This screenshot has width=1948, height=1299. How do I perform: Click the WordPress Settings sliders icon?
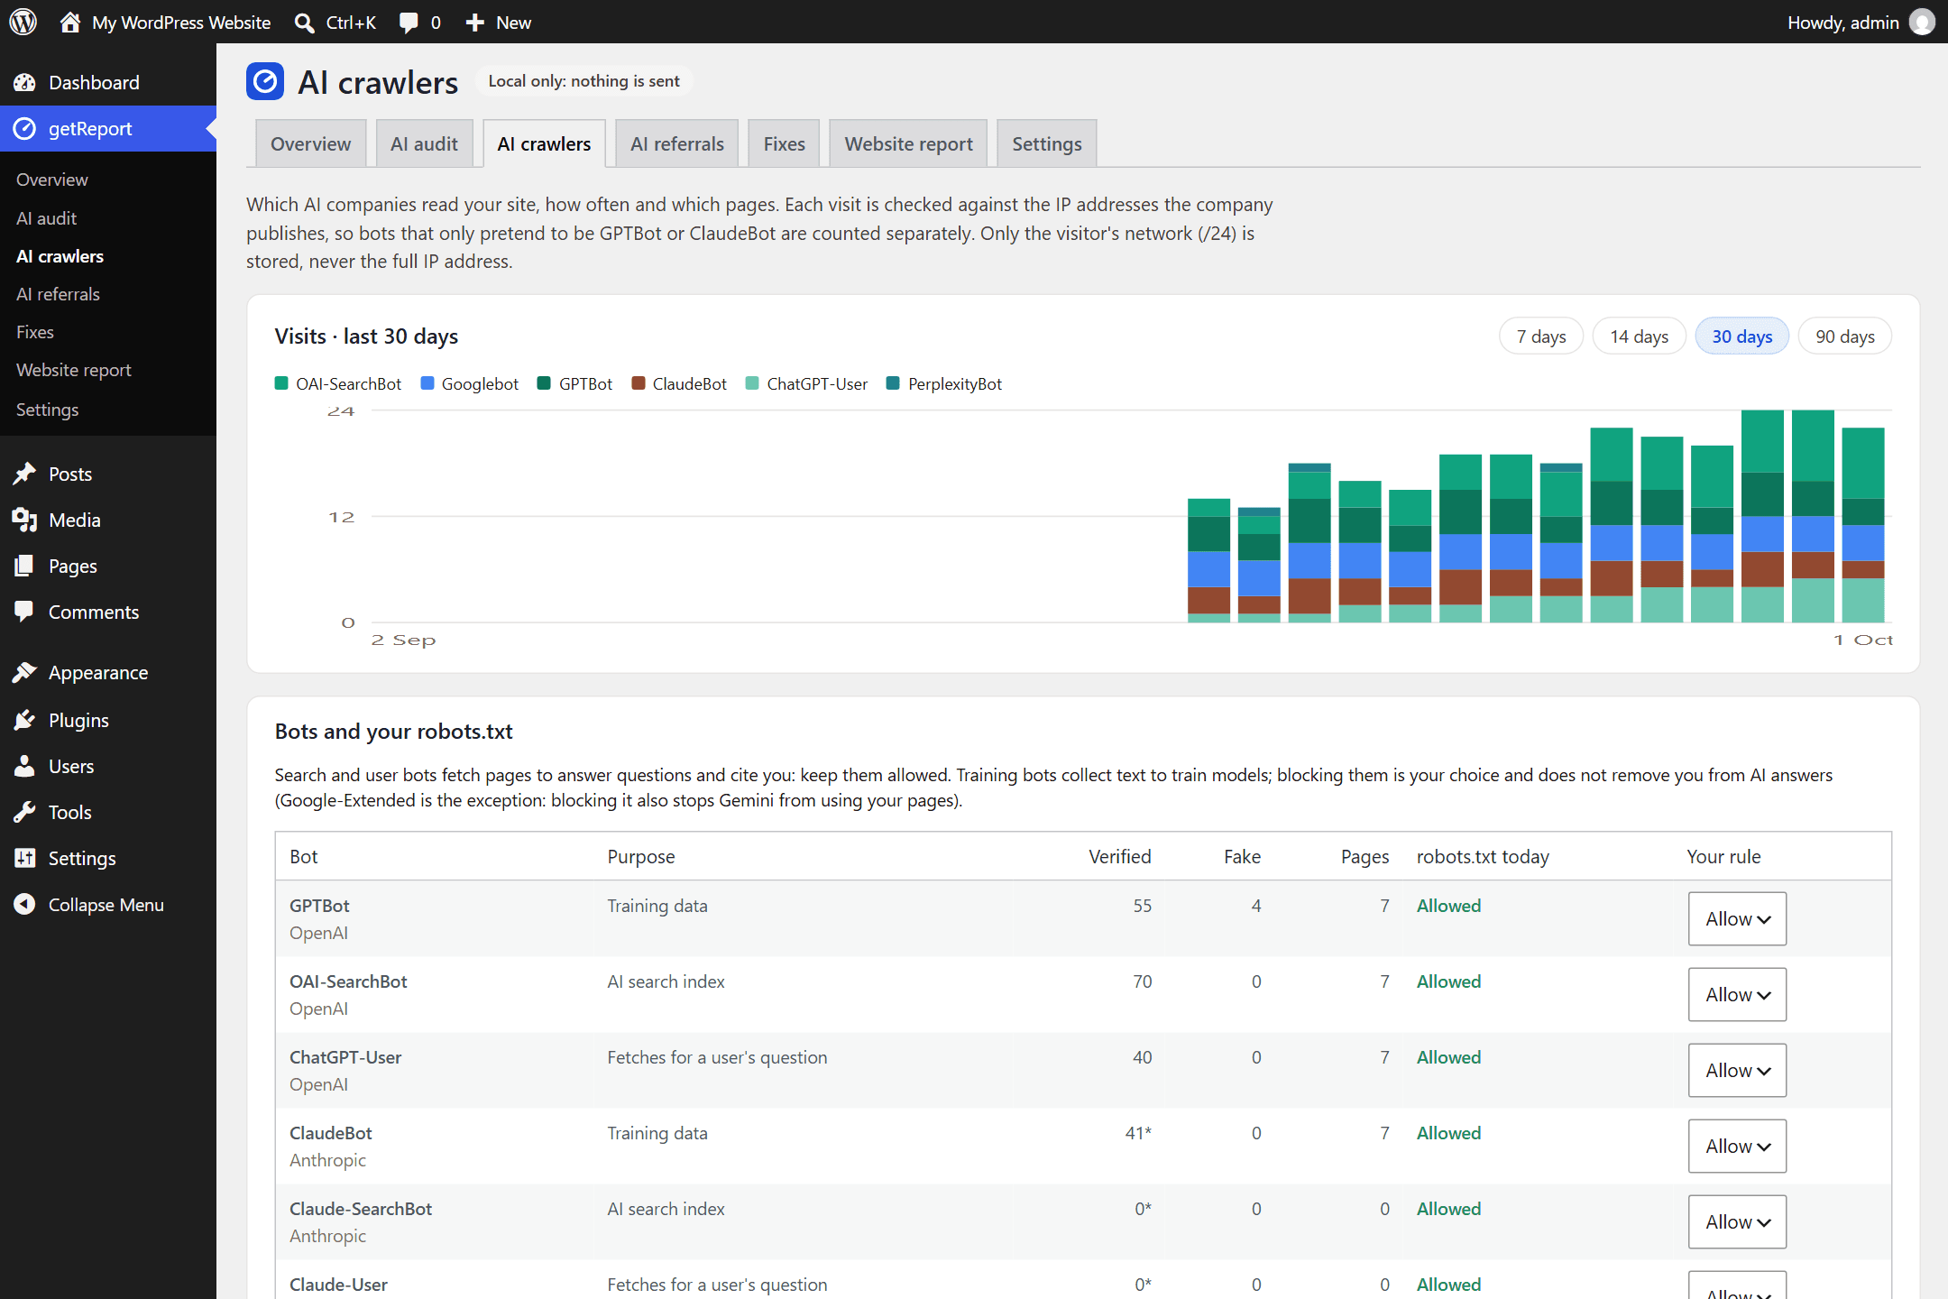(x=24, y=858)
